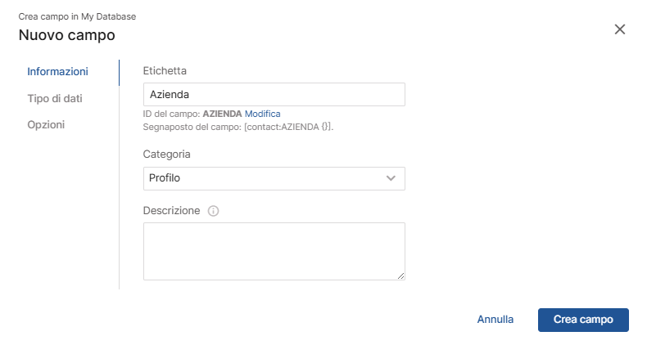Switch to the Informazioni tab
647x345 pixels.
(x=57, y=72)
